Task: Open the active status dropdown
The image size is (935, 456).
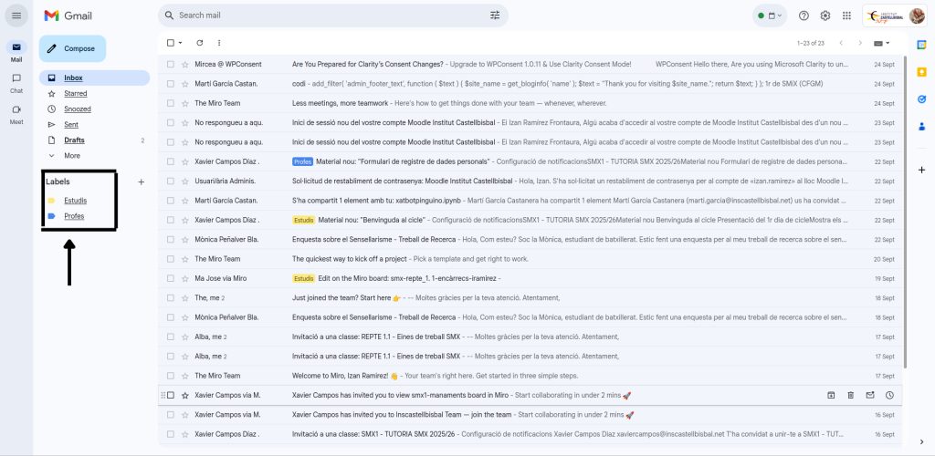Action: [x=771, y=16]
